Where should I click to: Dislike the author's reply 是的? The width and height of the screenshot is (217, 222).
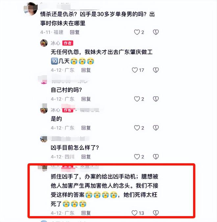click(x=156, y=128)
